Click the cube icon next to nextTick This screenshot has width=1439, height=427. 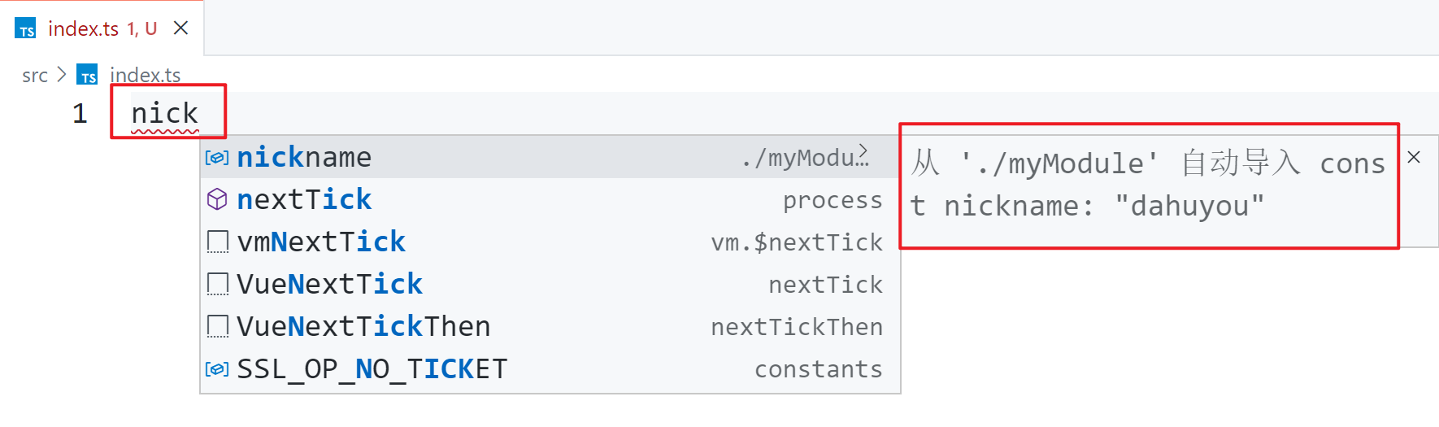coord(217,199)
